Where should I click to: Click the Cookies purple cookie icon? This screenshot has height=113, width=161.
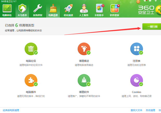[x=137, y=80]
